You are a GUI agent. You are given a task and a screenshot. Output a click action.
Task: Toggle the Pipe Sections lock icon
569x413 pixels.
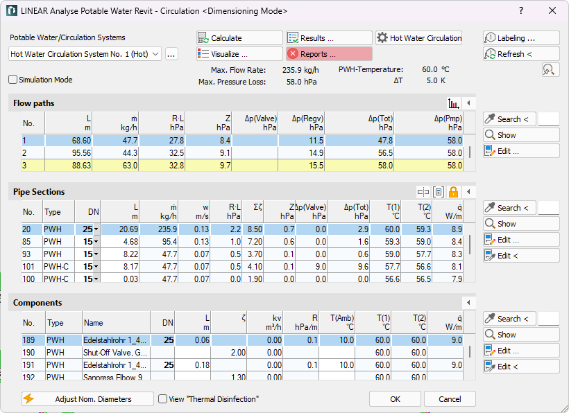(453, 192)
